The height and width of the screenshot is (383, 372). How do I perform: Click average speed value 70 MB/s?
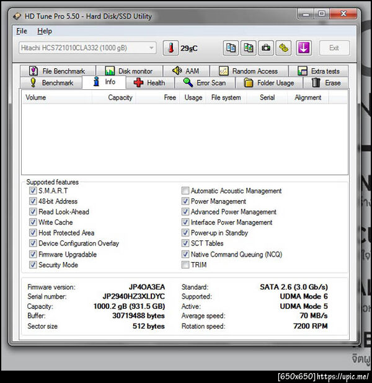(314, 316)
